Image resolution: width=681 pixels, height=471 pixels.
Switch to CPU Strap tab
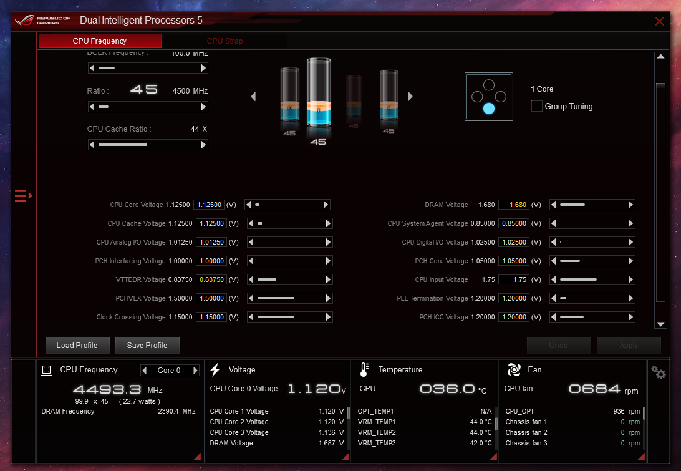(x=225, y=41)
